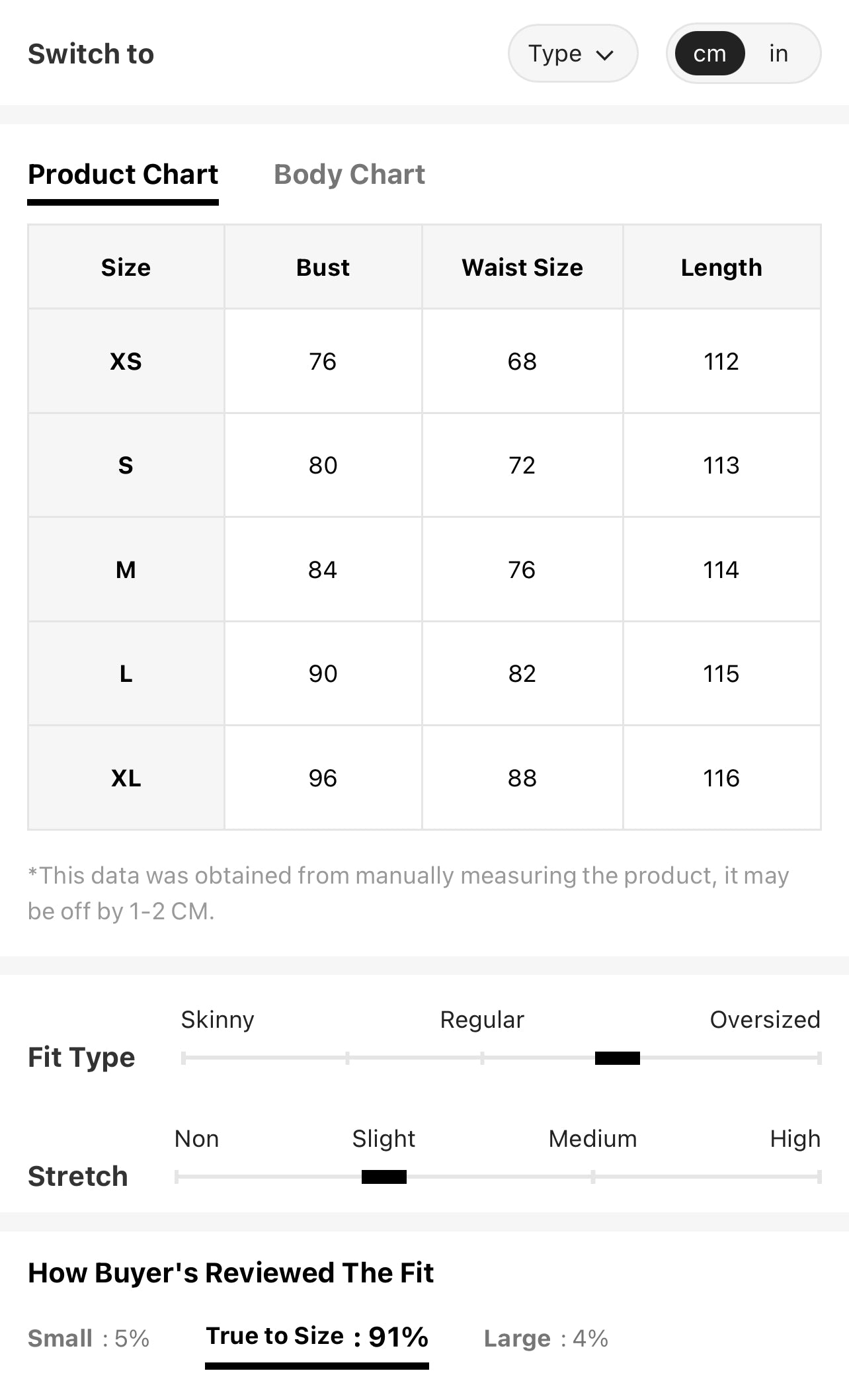Select True to Size review filter
Viewport: 849px width, 1377px height.
click(317, 1339)
